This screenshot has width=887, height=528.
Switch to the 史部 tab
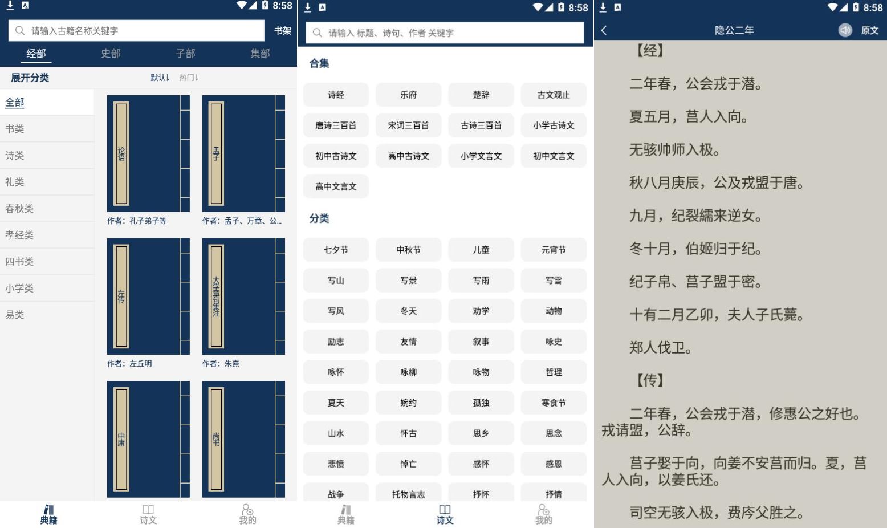[111, 54]
